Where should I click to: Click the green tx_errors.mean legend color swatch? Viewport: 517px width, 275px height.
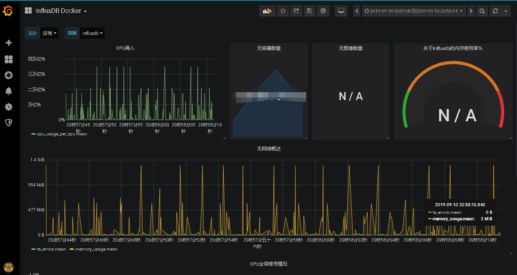(34, 249)
